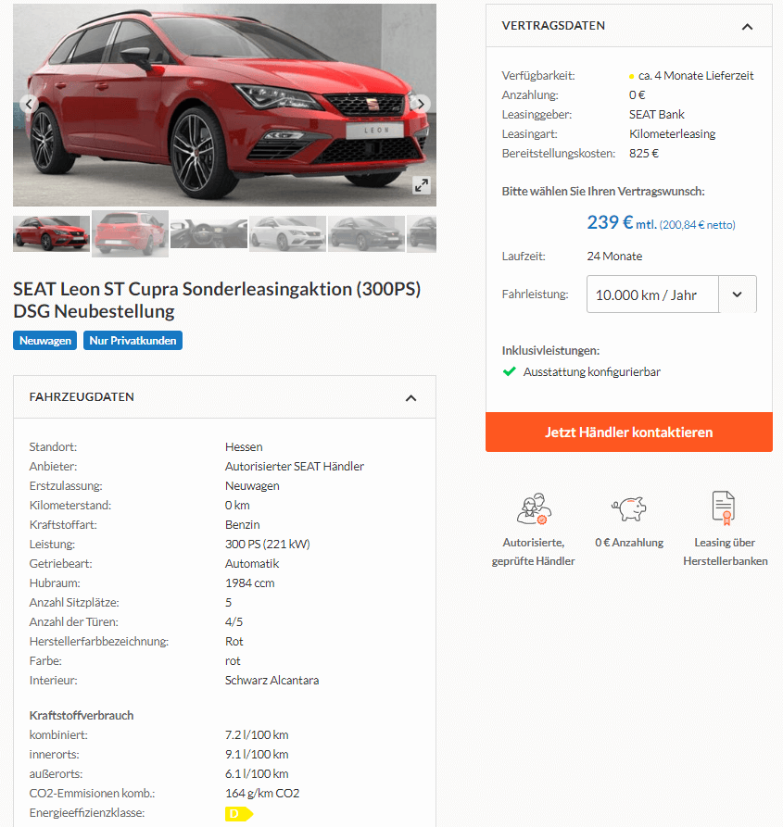
Task: Show the previous car photo
Action: click(x=29, y=104)
